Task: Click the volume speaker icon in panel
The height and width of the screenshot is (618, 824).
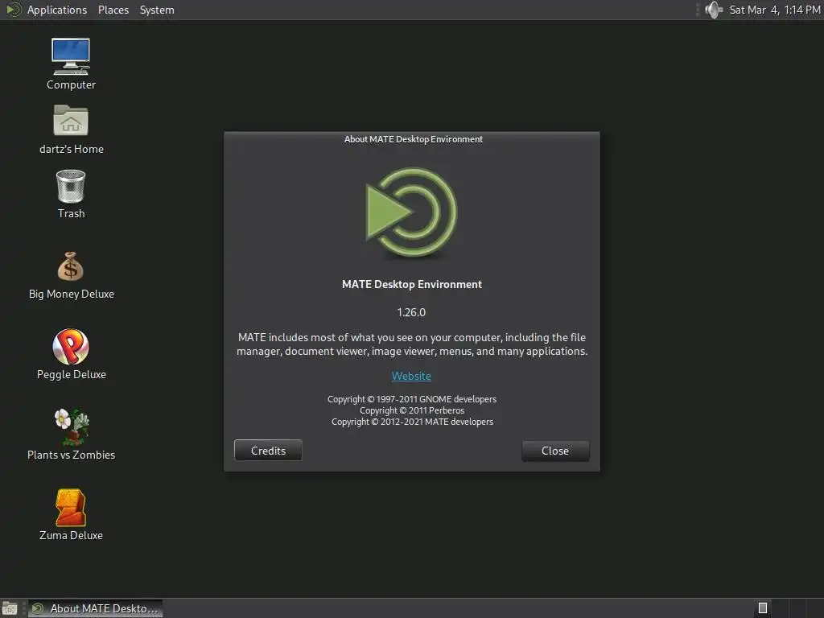Action: [x=714, y=10]
